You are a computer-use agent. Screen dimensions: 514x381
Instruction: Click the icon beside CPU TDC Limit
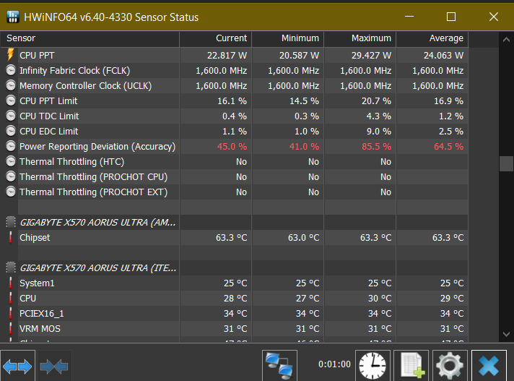11,116
